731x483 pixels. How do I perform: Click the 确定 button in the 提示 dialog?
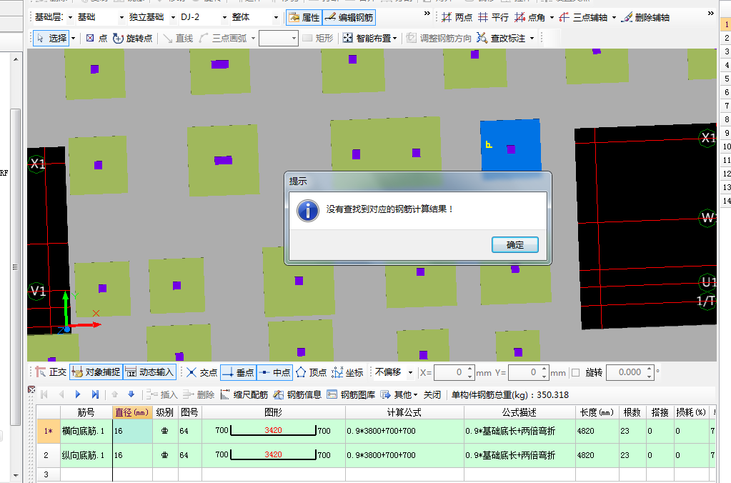pyautogui.click(x=514, y=245)
